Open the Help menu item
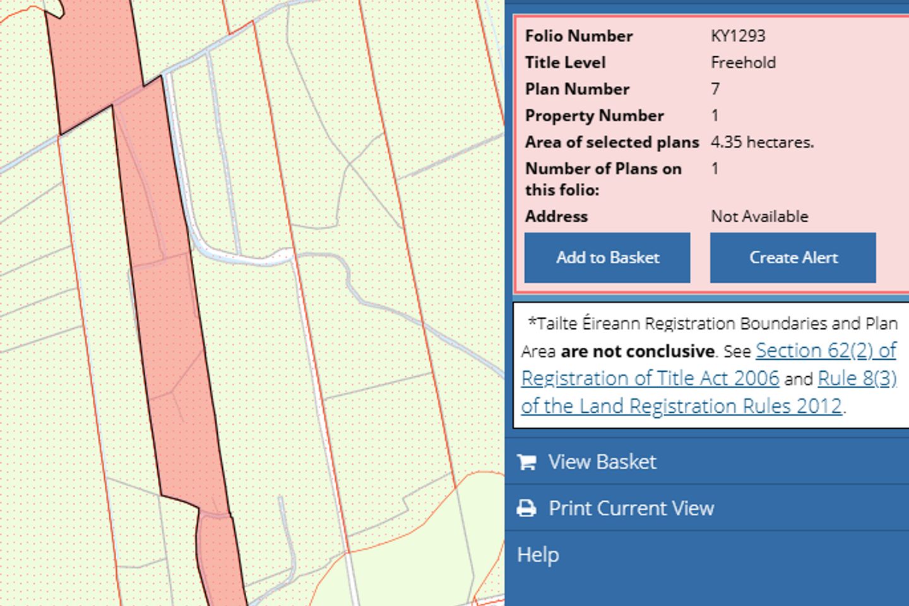The image size is (909, 606). pyautogui.click(x=538, y=555)
